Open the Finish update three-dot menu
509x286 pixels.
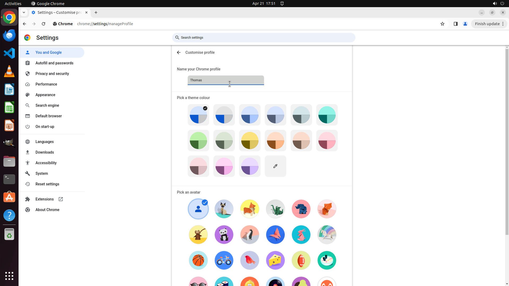pyautogui.click(x=503, y=24)
